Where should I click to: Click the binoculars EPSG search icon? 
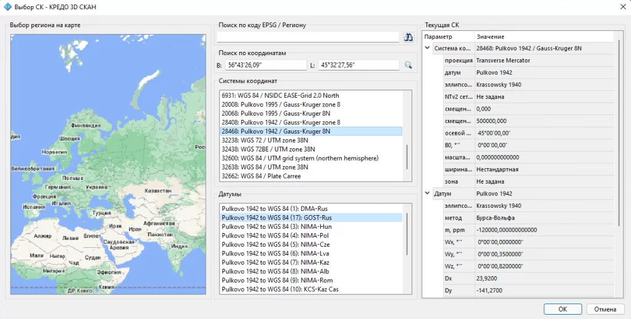point(408,37)
